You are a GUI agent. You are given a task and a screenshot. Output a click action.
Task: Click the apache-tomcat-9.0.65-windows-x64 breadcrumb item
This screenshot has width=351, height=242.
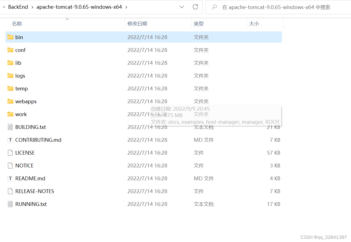[x=79, y=7]
